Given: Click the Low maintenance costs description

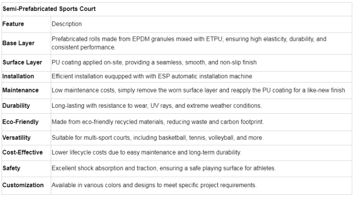Looking at the screenshot, I should (198, 90).
